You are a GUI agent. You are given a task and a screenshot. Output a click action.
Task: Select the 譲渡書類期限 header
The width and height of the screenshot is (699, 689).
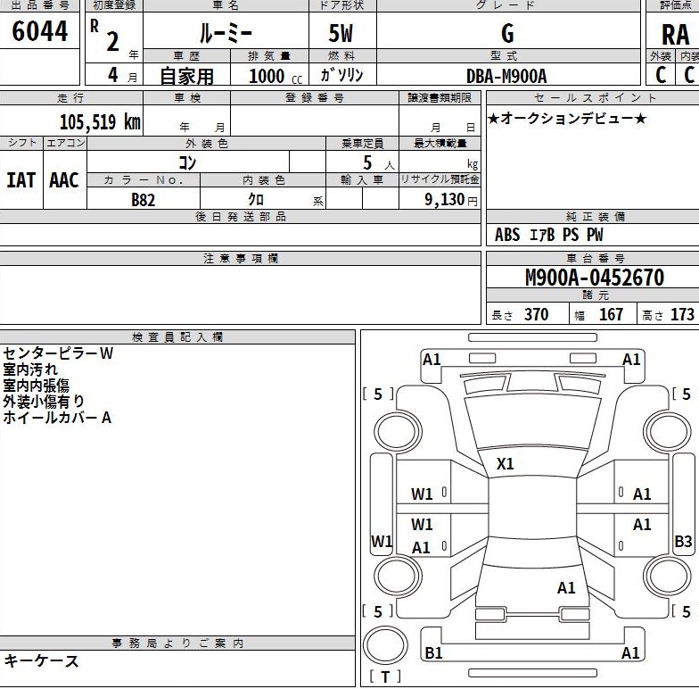440,98
